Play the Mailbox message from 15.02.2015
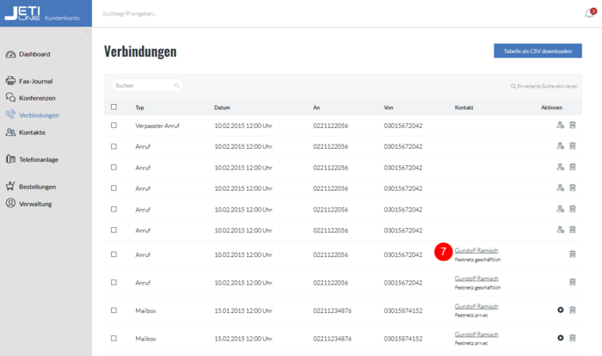The height and width of the screenshot is (356, 602). pyautogui.click(x=561, y=338)
